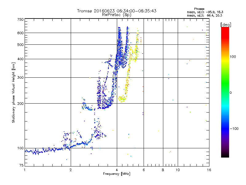Click the yellow X-mode cluster near 200 km
This screenshot has height=185, width=246.
click(122, 99)
